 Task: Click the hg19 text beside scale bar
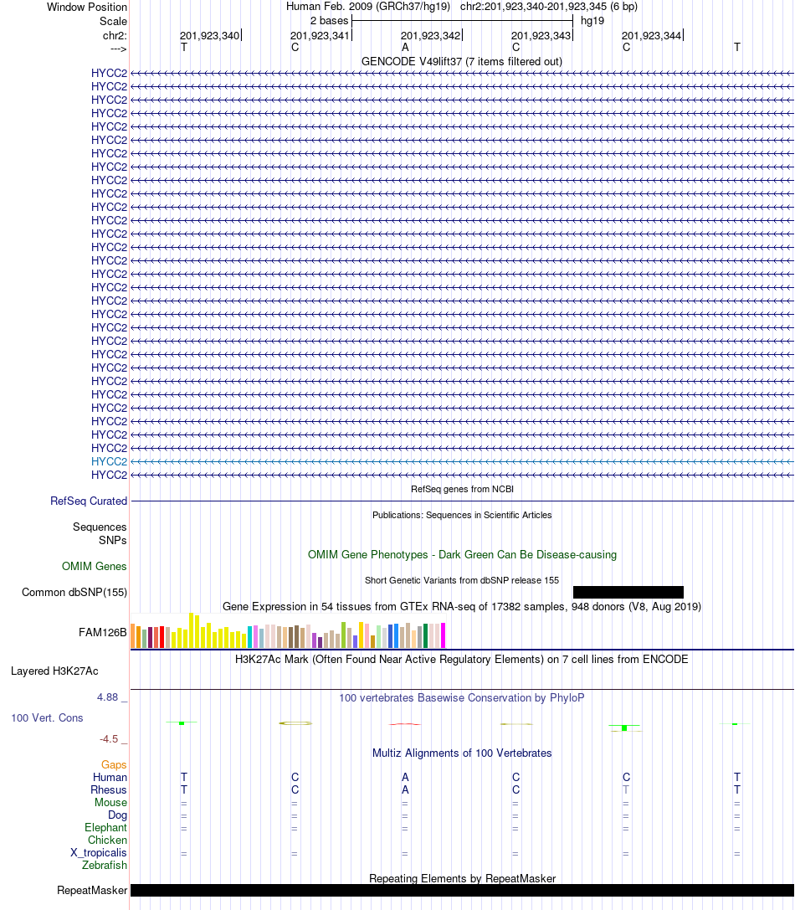pyautogui.click(x=592, y=21)
